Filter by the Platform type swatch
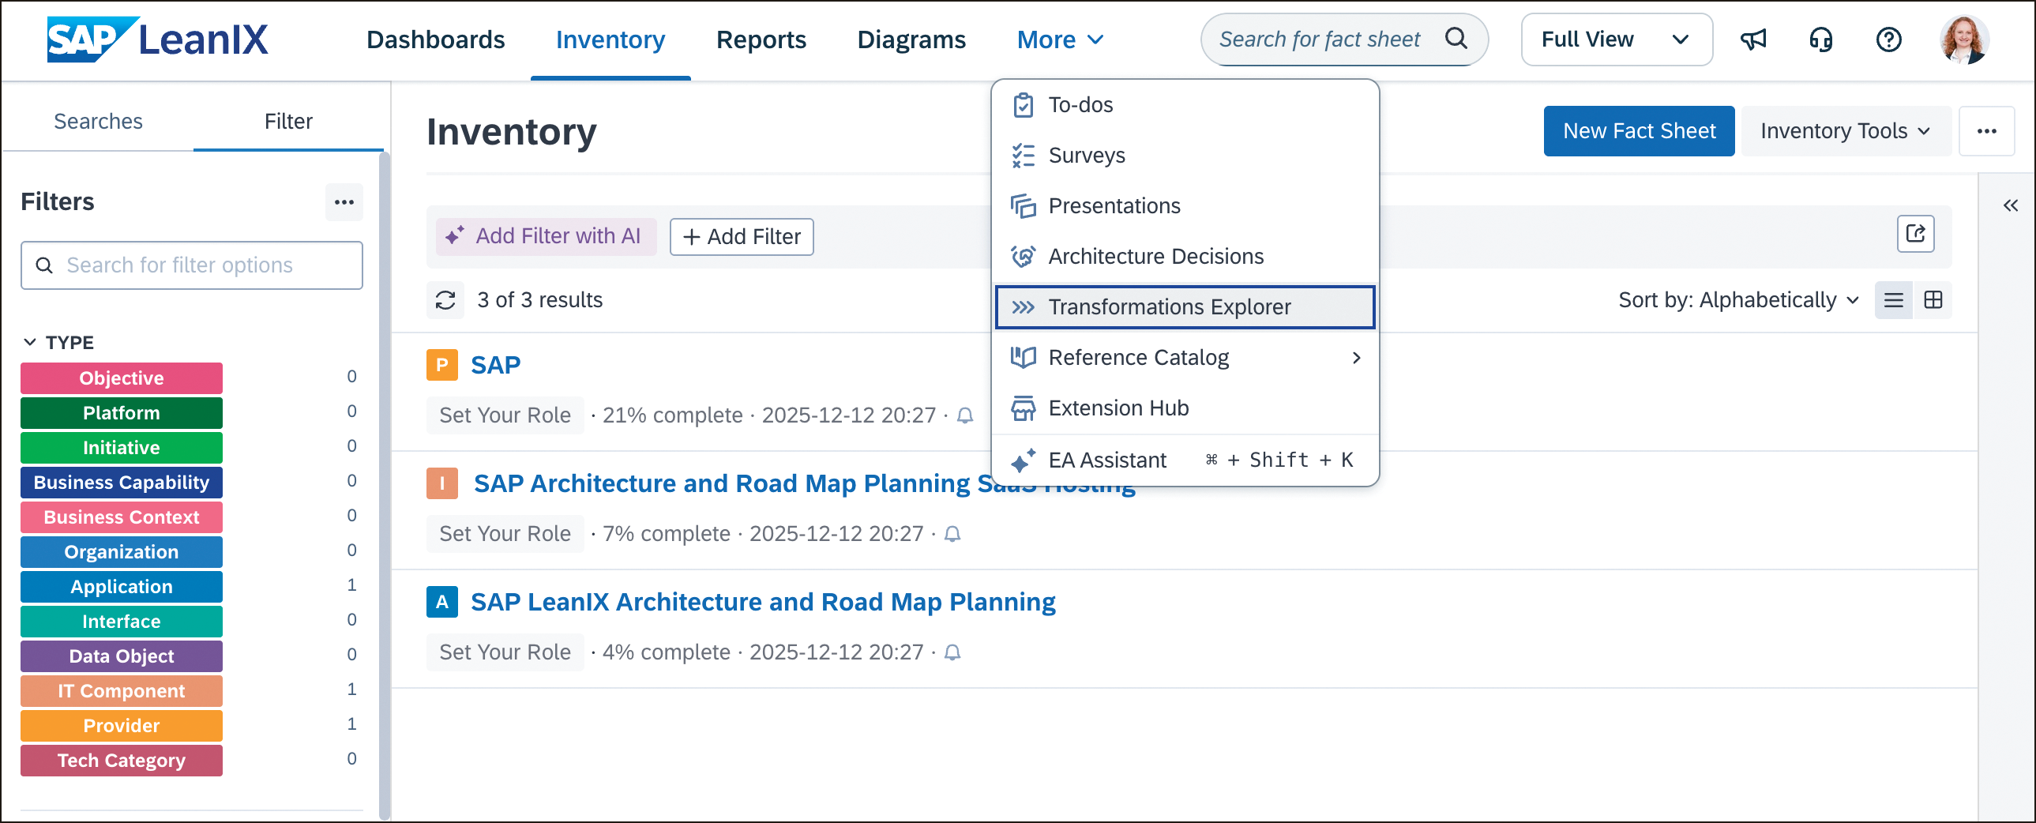The height and width of the screenshot is (823, 2036). point(122,413)
